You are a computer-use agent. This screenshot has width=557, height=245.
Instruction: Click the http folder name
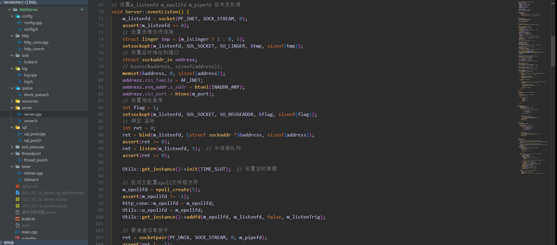tap(25, 36)
